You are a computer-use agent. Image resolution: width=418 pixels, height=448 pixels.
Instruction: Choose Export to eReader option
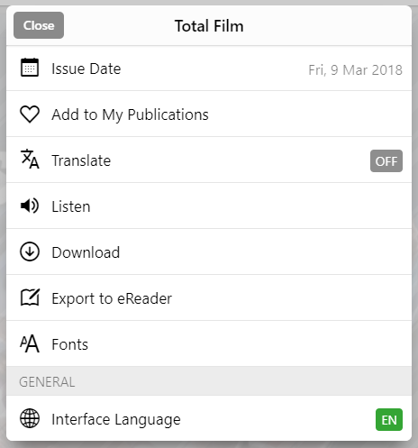(x=209, y=297)
